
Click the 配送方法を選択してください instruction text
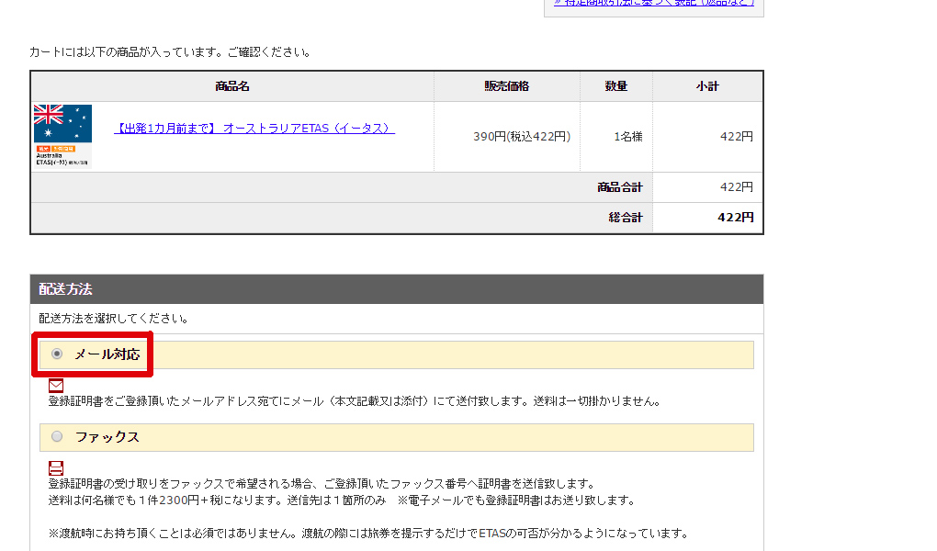114,319
